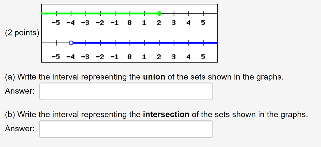This screenshot has height=147, width=321.
Task: Click the green ray on the top graph
Action: (x=100, y=13)
